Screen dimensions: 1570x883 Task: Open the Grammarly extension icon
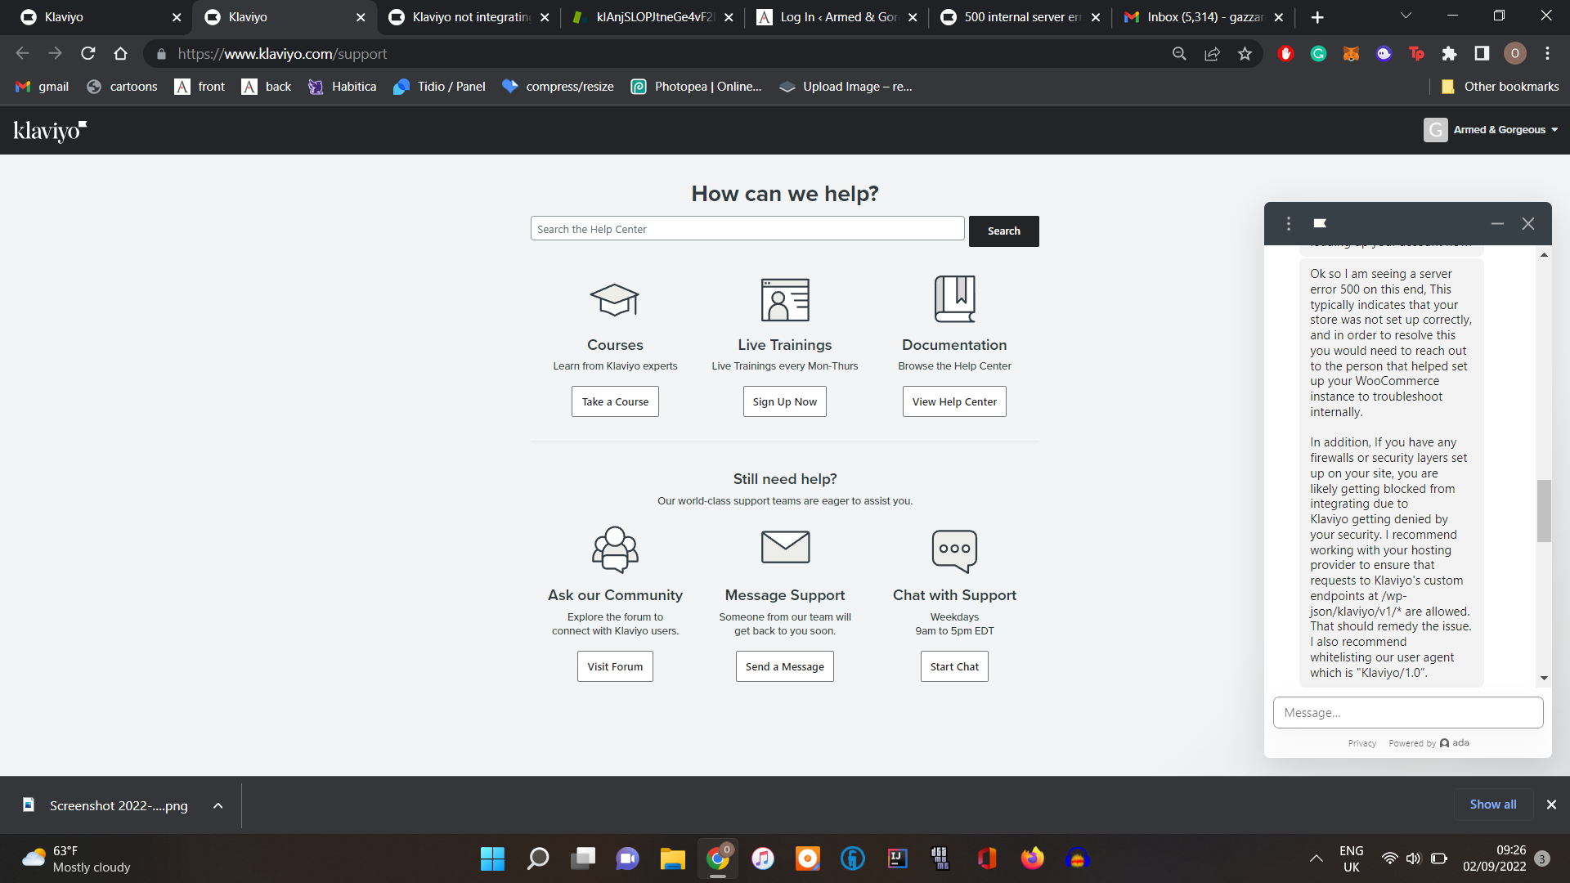(x=1318, y=53)
